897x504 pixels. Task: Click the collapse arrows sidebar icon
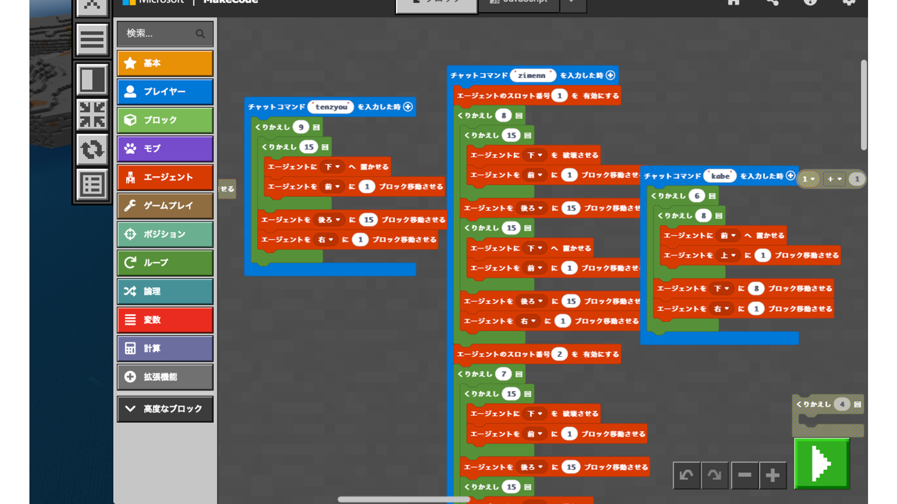[92, 115]
